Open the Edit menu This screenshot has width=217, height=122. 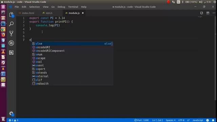(24, 7)
